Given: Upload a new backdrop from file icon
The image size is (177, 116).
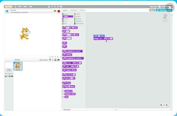Looking at the screenshot, I should (x=10, y=76).
